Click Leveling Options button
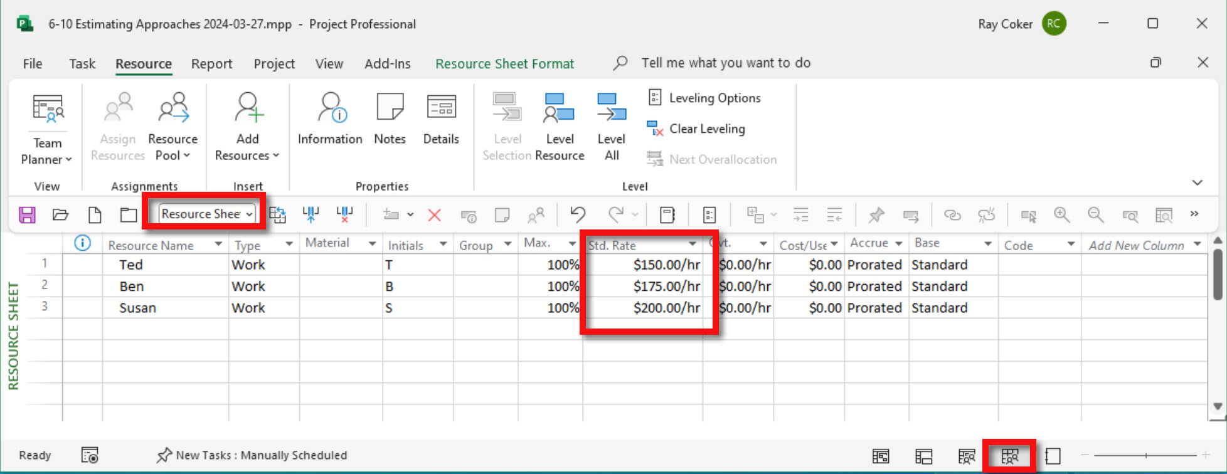 704,98
